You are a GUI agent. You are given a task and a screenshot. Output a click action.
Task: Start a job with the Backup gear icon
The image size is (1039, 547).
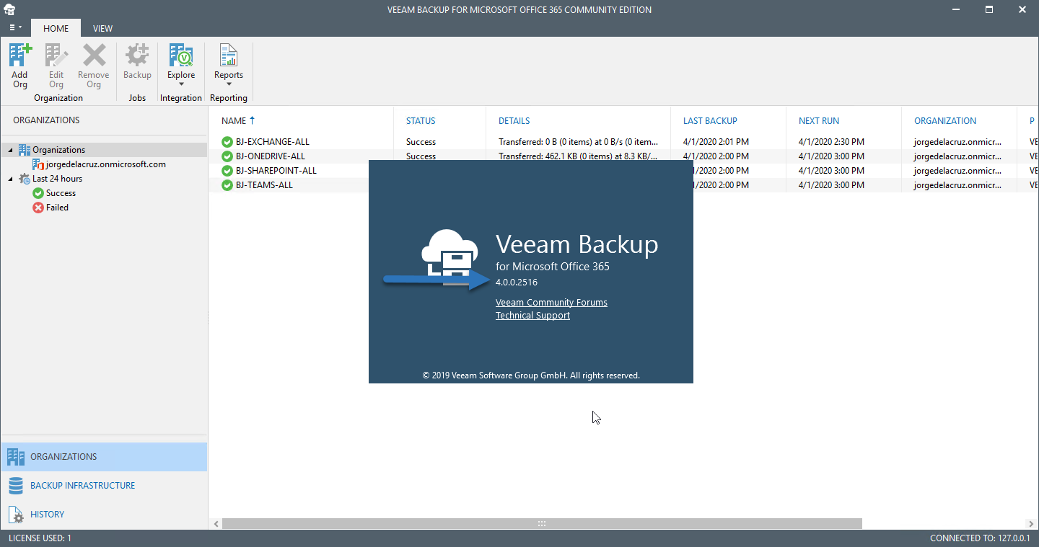point(137,55)
